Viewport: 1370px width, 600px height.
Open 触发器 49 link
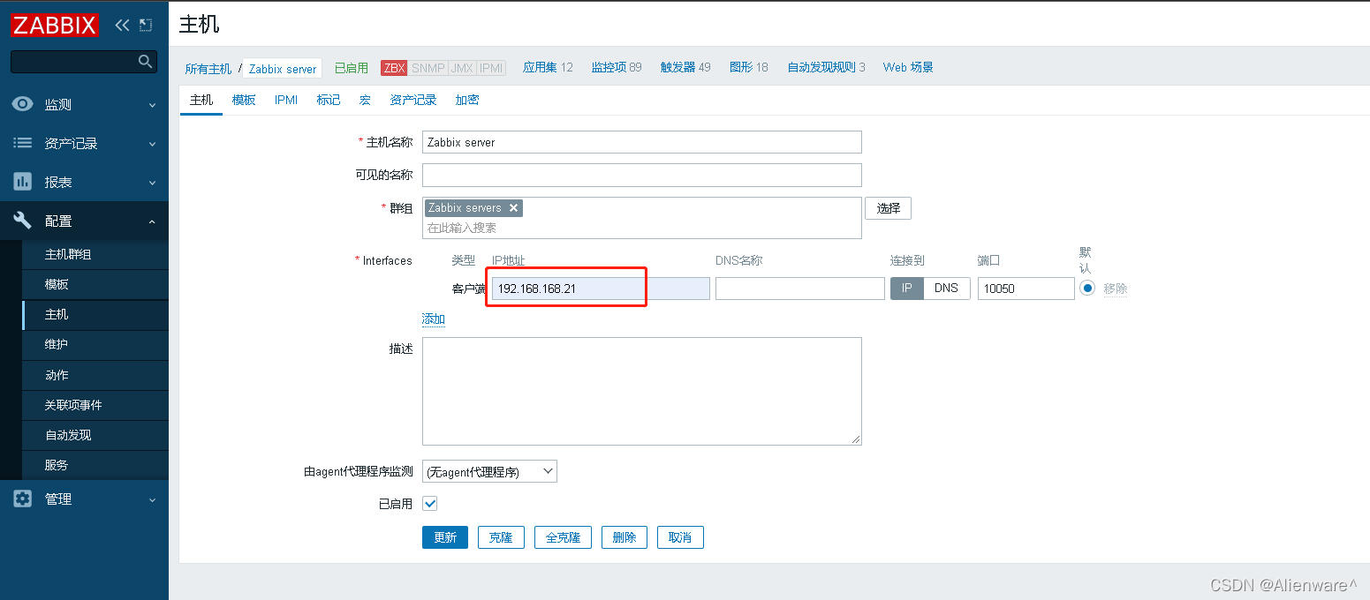[685, 67]
